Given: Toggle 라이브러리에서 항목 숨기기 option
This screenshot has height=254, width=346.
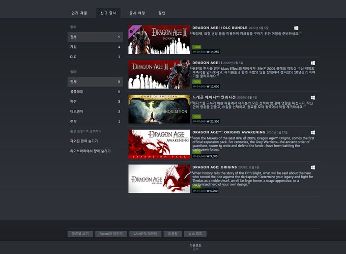Looking at the screenshot, I should point(90,151).
